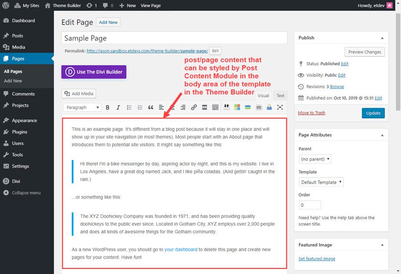This screenshot has height=274, width=401.
Task: Insert a numbered list
Action: pos(140,107)
